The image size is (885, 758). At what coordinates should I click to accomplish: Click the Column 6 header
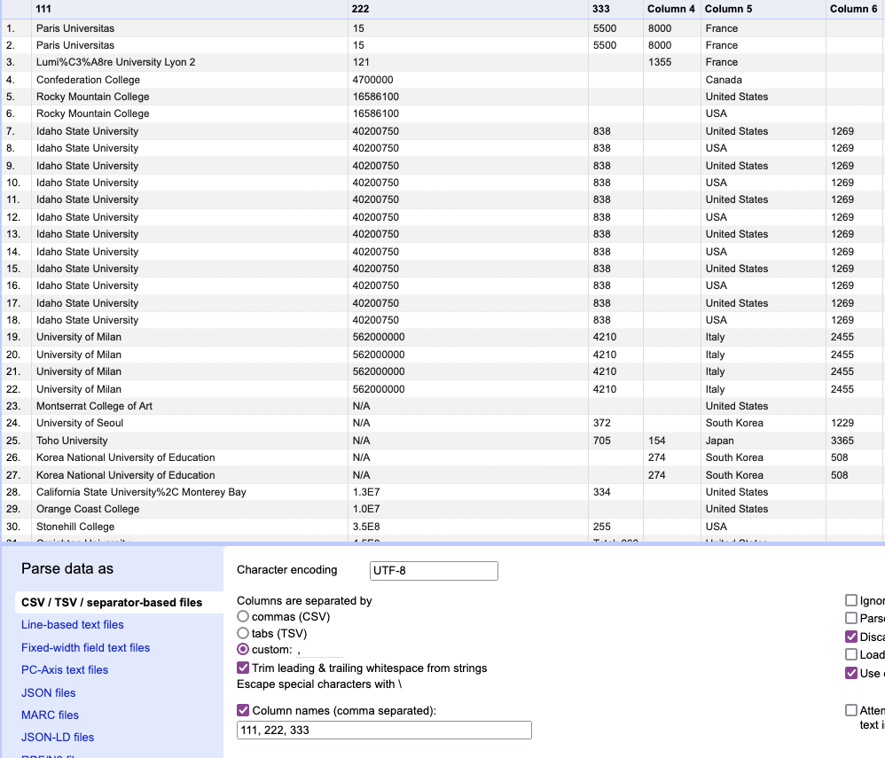click(x=855, y=9)
